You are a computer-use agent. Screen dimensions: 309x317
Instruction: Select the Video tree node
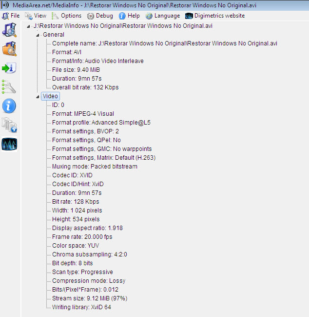click(x=50, y=96)
